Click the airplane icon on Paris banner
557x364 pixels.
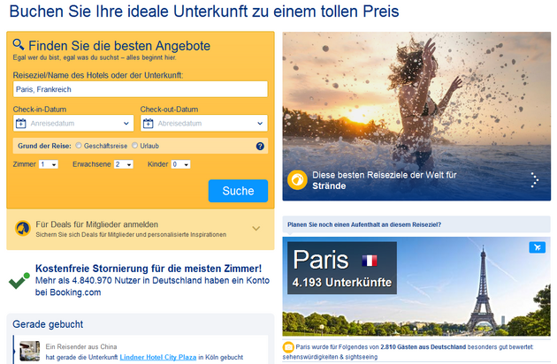click(x=538, y=247)
